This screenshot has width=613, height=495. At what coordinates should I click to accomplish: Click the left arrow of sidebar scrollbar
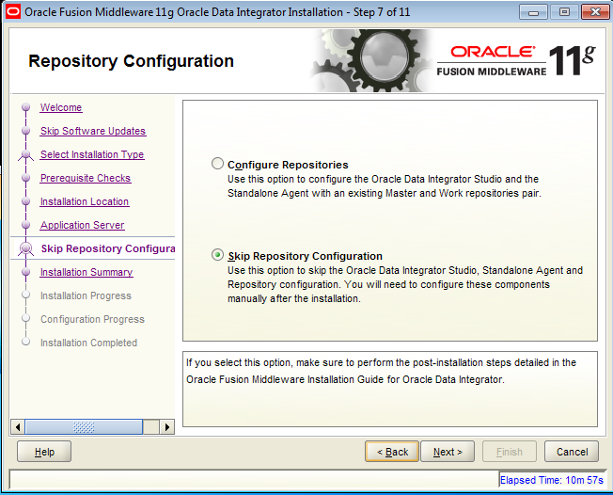point(18,426)
